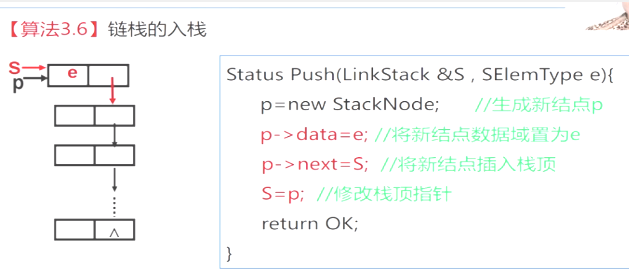The height and width of the screenshot is (273, 629).
Task: Select the S=p statement
Action: pyautogui.click(x=283, y=194)
